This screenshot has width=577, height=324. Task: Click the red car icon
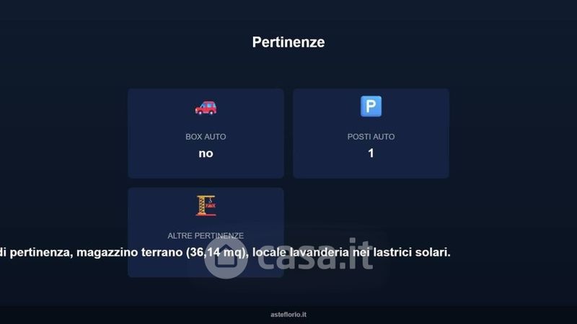206,108
